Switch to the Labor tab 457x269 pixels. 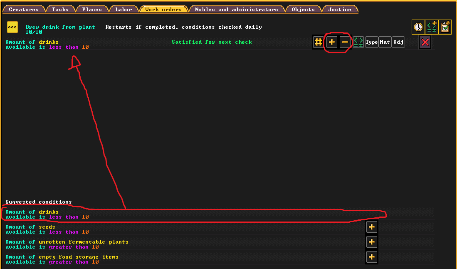pos(124,9)
